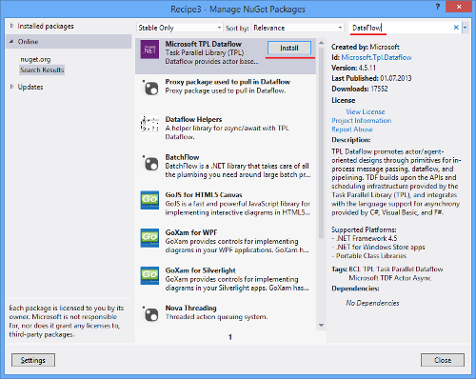Click the GoXam for WPF package icon
Image resolution: width=476 pixels, height=379 pixels.
149,238
